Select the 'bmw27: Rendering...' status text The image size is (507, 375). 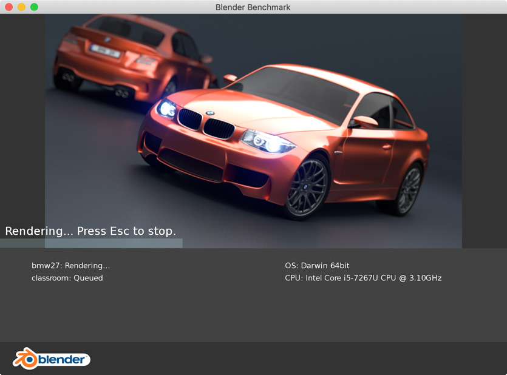(71, 266)
